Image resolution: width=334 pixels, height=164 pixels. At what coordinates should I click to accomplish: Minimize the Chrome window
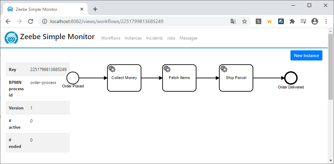[293, 6]
